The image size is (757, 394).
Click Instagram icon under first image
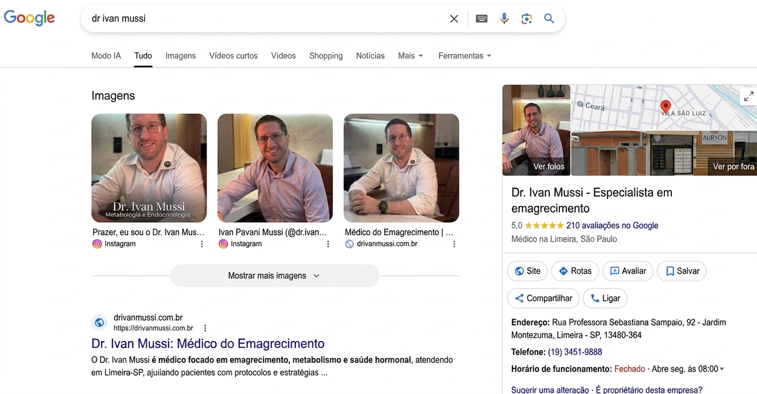(97, 244)
